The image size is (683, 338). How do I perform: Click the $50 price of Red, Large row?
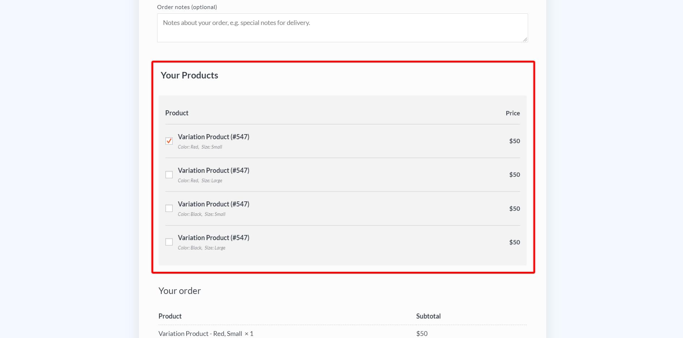(x=514, y=175)
